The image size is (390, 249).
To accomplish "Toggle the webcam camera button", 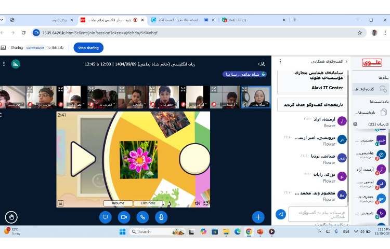I will pos(124,217).
